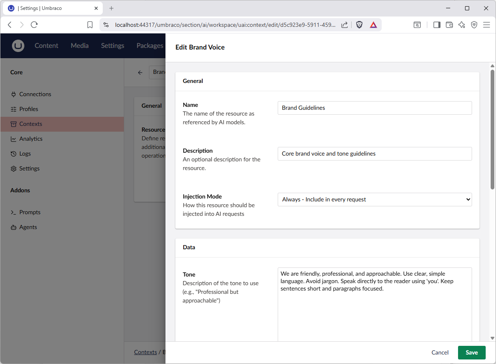Viewport: 496px width, 364px height.
Task: Open the Brave VPN shield icon
Action: pos(474,25)
